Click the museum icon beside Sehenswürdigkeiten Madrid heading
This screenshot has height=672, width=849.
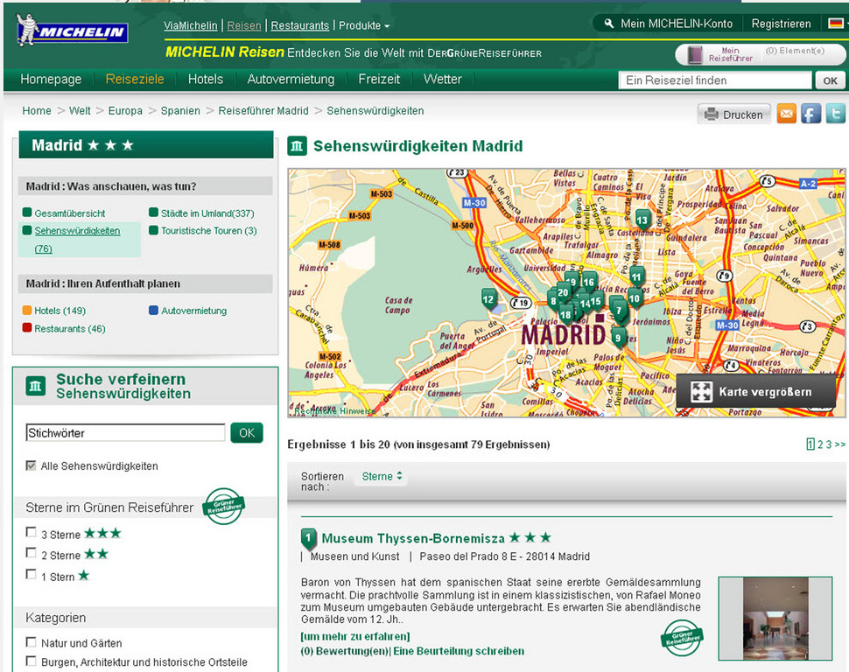297,145
